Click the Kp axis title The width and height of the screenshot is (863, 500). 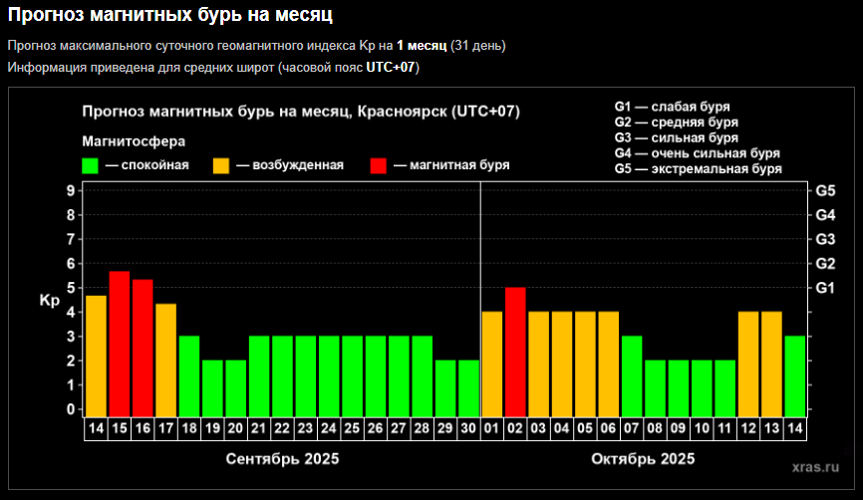[x=49, y=299]
